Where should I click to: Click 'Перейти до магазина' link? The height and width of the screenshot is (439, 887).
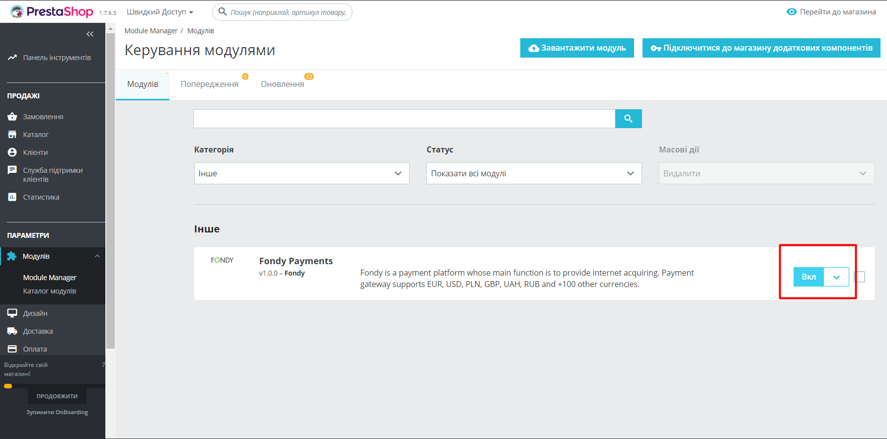tap(838, 12)
